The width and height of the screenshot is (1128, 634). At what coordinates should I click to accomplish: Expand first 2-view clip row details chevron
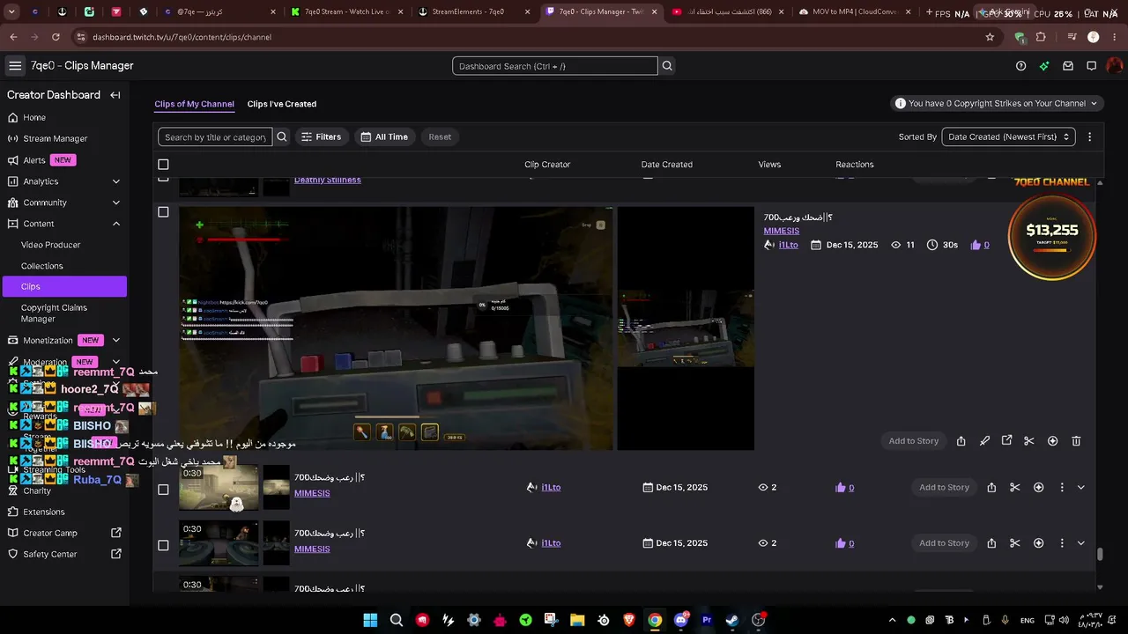click(x=1081, y=488)
